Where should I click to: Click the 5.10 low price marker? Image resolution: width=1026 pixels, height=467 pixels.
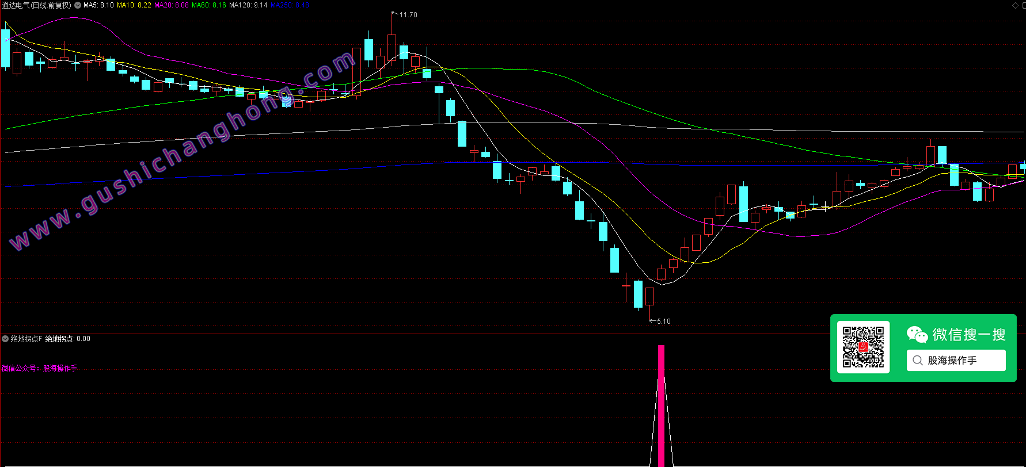pyautogui.click(x=663, y=321)
